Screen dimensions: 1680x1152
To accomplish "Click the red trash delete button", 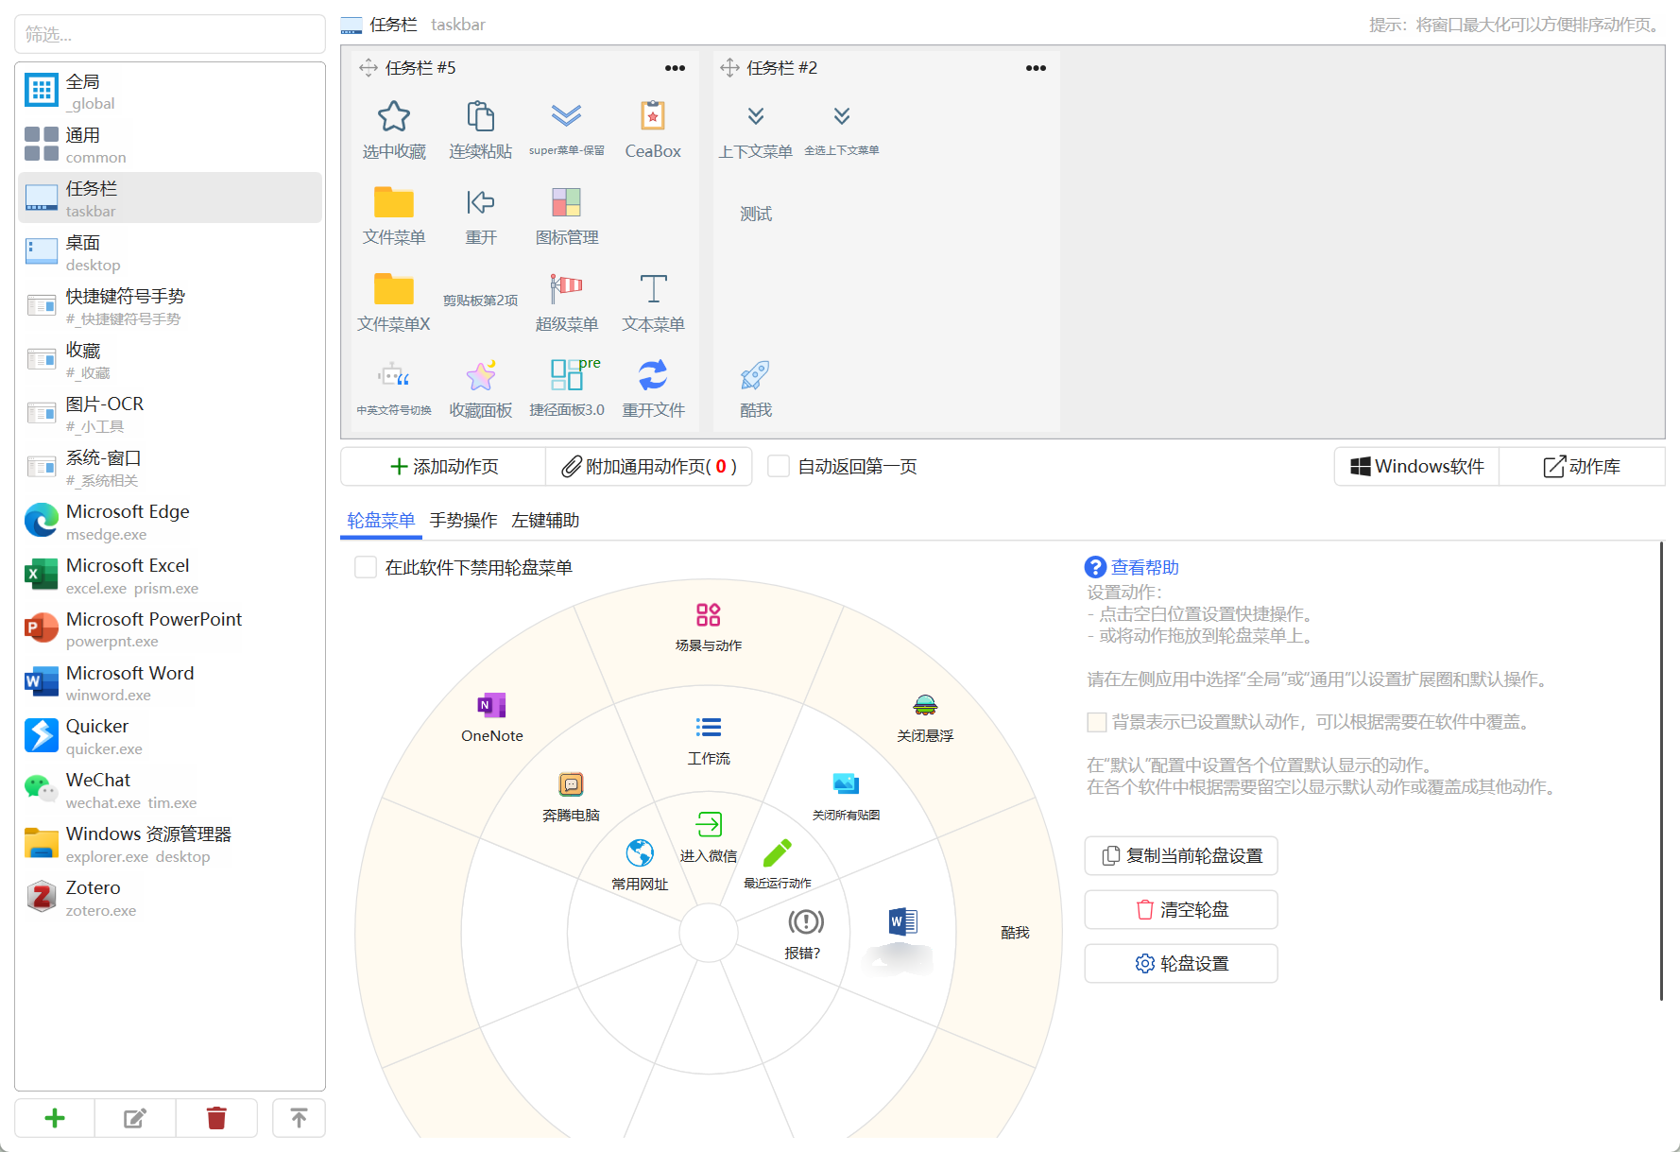I will [216, 1118].
